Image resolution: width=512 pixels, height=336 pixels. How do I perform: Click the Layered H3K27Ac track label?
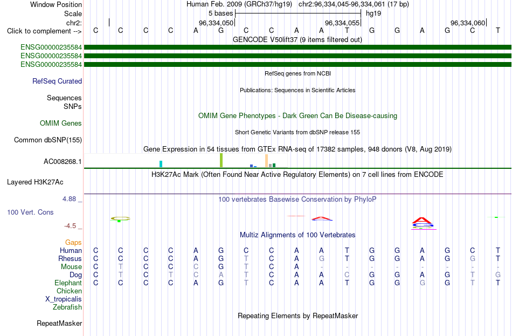tap(35, 182)
